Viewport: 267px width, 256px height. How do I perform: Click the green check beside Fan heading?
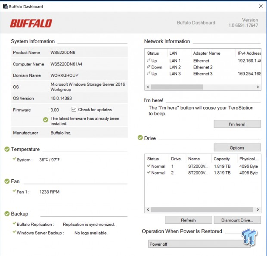7,181
